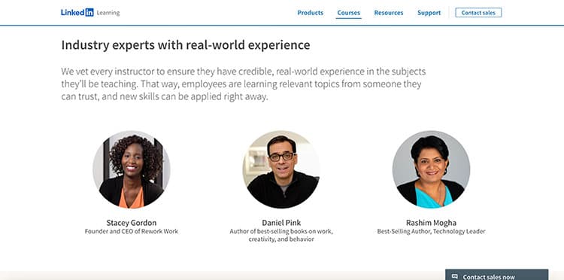Click the LinkedIn Learning logo
The width and height of the screenshot is (564, 280).
tap(90, 13)
